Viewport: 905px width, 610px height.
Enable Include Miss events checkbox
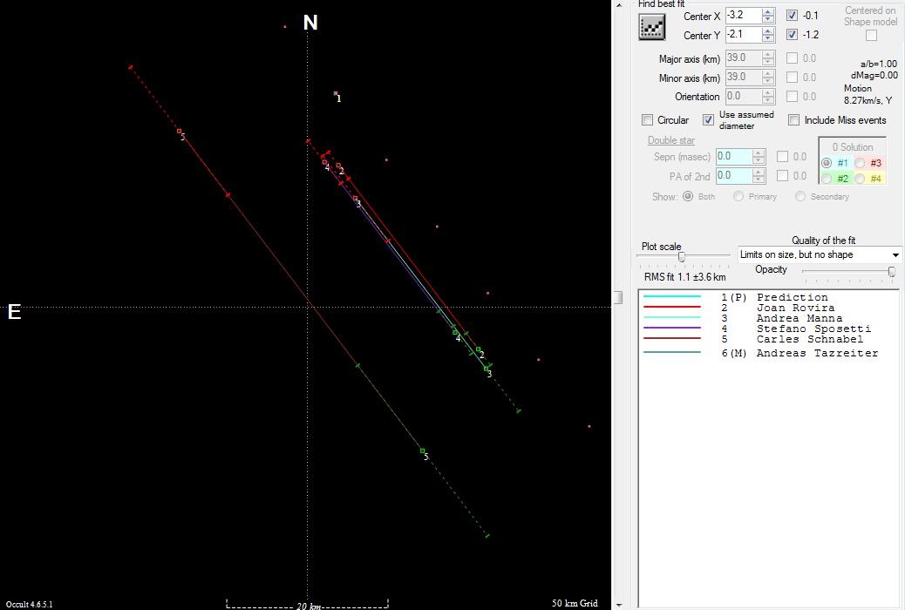click(x=793, y=120)
